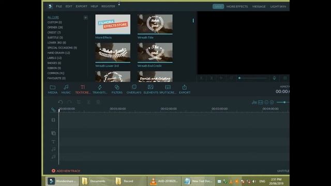Click the Filmora logo in top-left corner
The width and height of the screenshot is (331, 186).
click(50, 6)
